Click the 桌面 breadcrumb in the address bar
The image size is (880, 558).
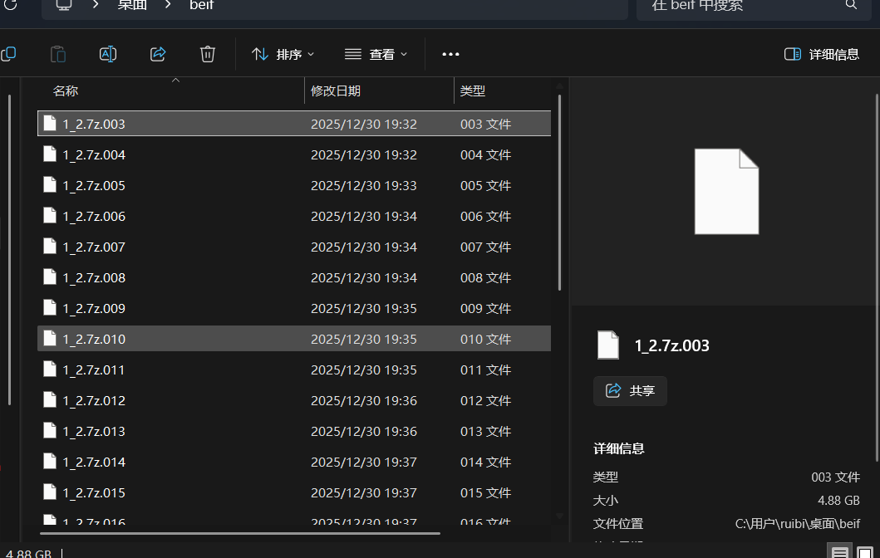(x=131, y=5)
